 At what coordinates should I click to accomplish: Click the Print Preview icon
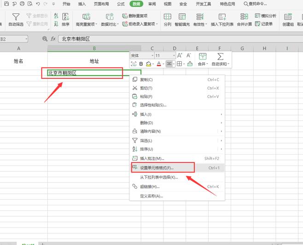coord(30,4)
